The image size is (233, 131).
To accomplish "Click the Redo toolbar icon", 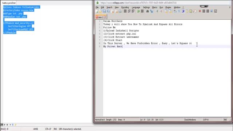I will (142, 11).
